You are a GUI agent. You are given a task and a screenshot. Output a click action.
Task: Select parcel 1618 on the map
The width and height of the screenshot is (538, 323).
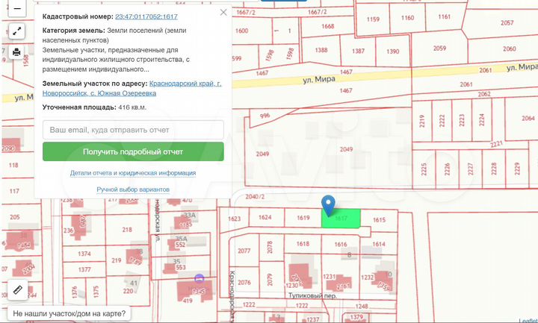tap(303, 244)
